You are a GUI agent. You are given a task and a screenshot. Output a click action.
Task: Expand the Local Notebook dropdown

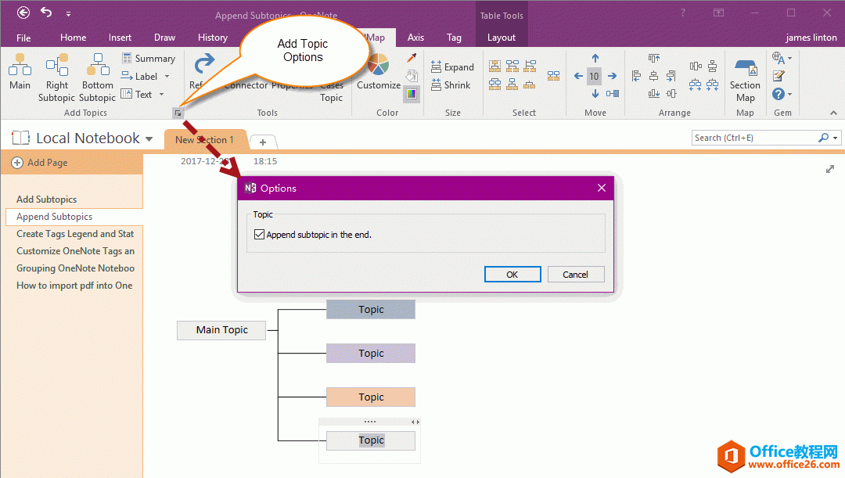pyautogui.click(x=149, y=139)
